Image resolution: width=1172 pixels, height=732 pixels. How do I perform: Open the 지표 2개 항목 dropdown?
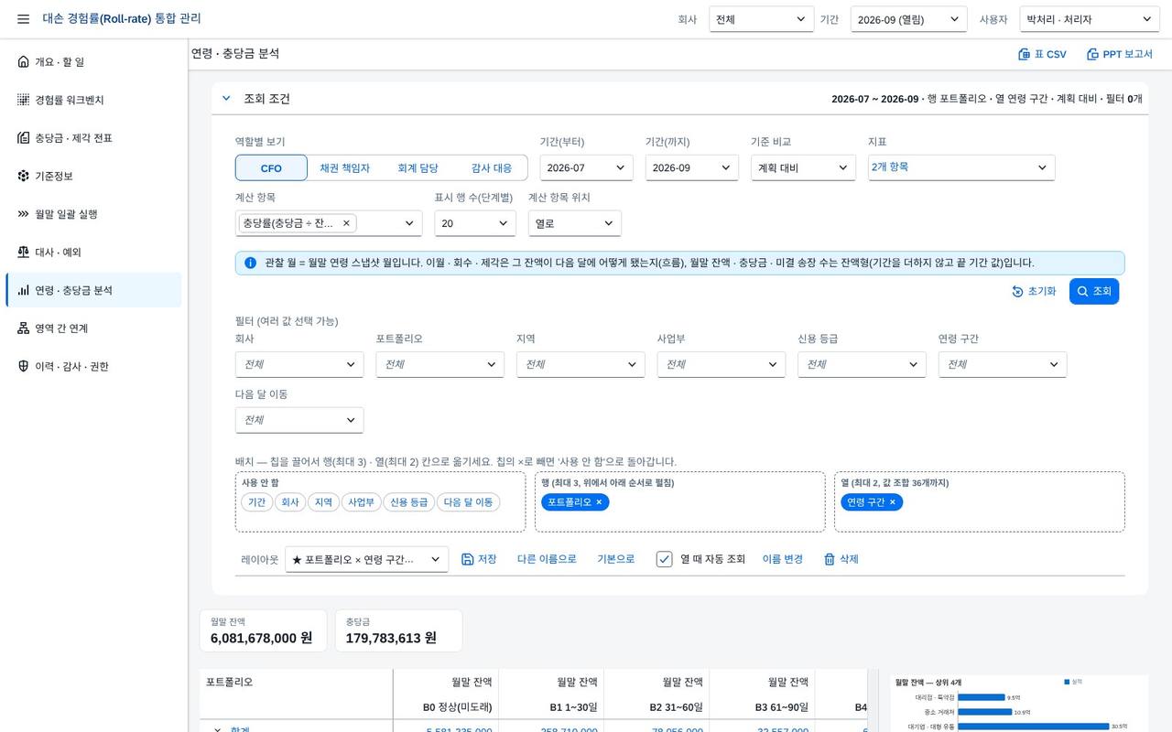(961, 167)
